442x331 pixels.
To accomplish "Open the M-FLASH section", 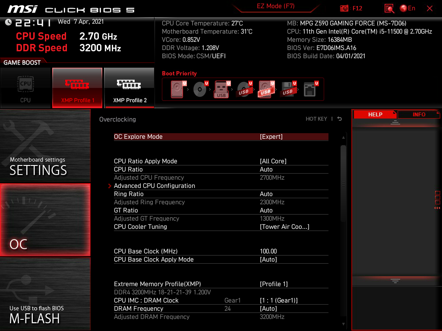I will coord(45,294).
